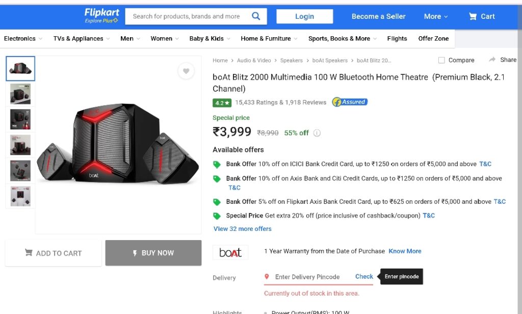Expand the More dropdown in header
522x314 pixels.
[x=436, y=16]
